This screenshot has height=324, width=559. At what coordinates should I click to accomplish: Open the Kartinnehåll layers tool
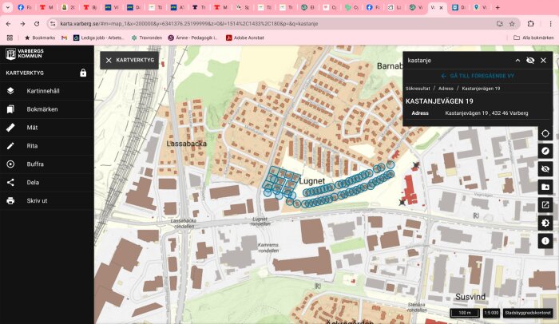pos(46,91)
